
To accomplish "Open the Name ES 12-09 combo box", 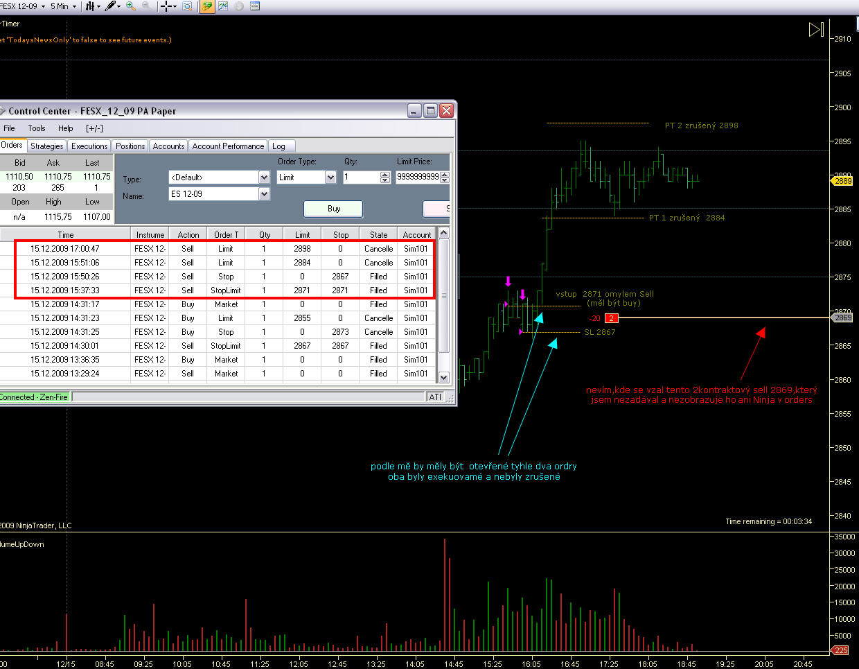I will pos(219,194).
